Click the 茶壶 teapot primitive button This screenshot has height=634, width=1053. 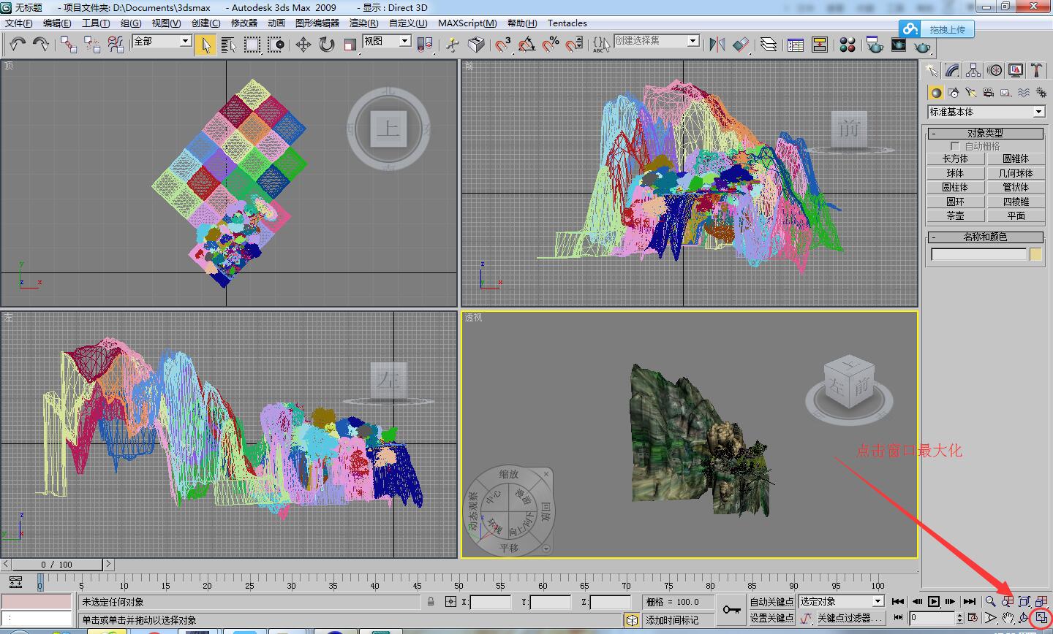click(x=955, y=215)
